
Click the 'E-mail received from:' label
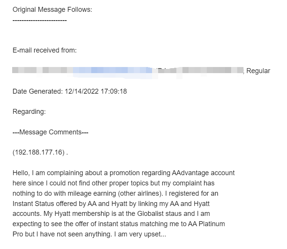click(x=44, y=50)
